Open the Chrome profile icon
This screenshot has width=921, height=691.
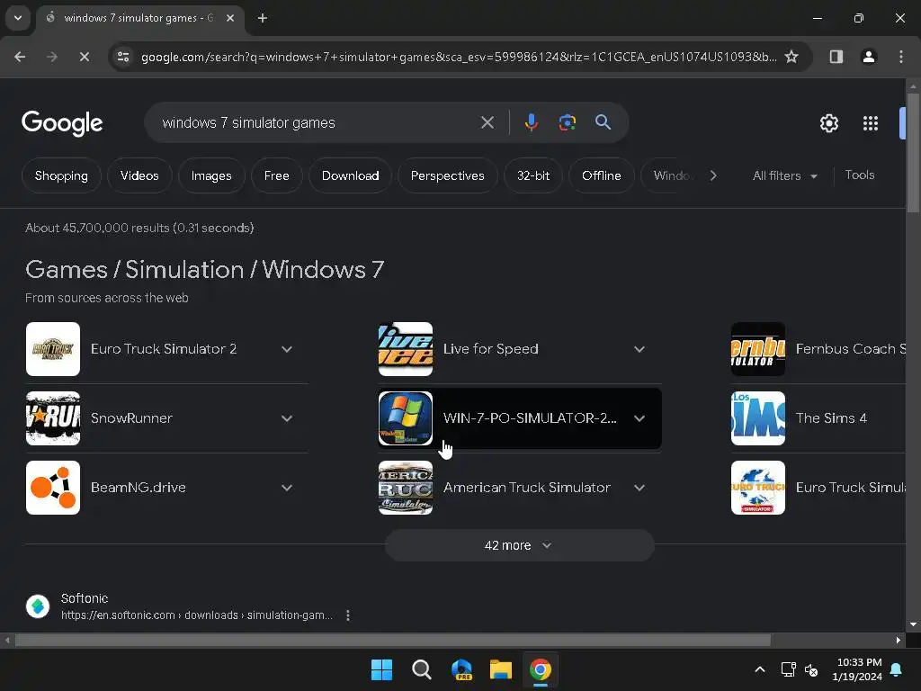click(x=868, y=57)
